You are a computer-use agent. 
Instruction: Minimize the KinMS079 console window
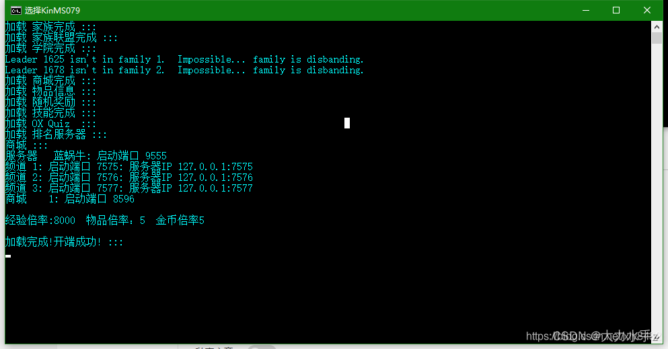[x=586, y=10]
